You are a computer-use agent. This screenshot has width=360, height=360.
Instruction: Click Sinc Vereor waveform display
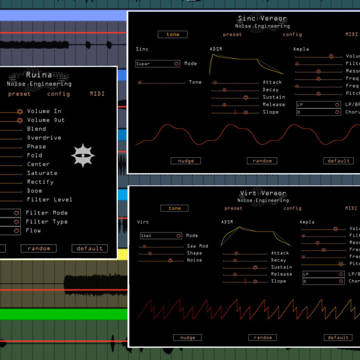pos(247,135)
